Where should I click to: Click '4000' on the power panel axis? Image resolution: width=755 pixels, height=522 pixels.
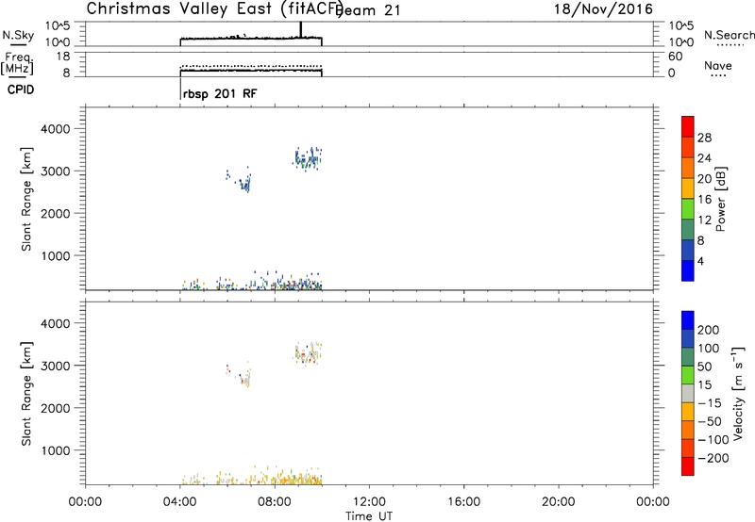55,129
